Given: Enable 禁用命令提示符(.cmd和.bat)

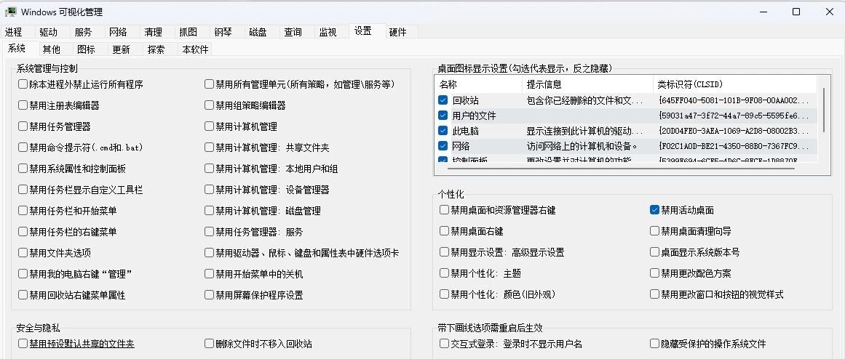Looking at the screenshot, I should point(23,148).
